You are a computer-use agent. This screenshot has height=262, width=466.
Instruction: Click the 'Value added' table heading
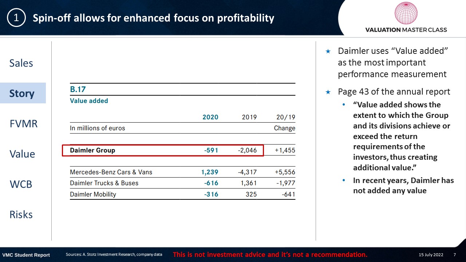pyautogui.click(x=89, y=101)
